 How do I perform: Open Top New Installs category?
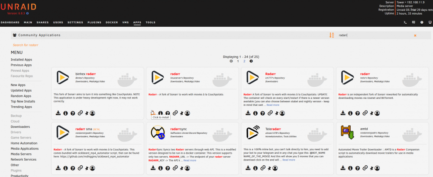point(23,101)
